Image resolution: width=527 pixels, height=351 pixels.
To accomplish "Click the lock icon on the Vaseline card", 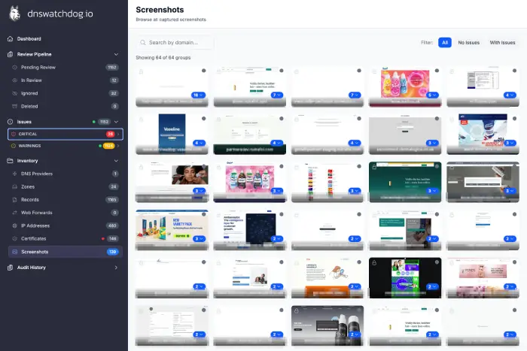I will click(x=142, y=119).
